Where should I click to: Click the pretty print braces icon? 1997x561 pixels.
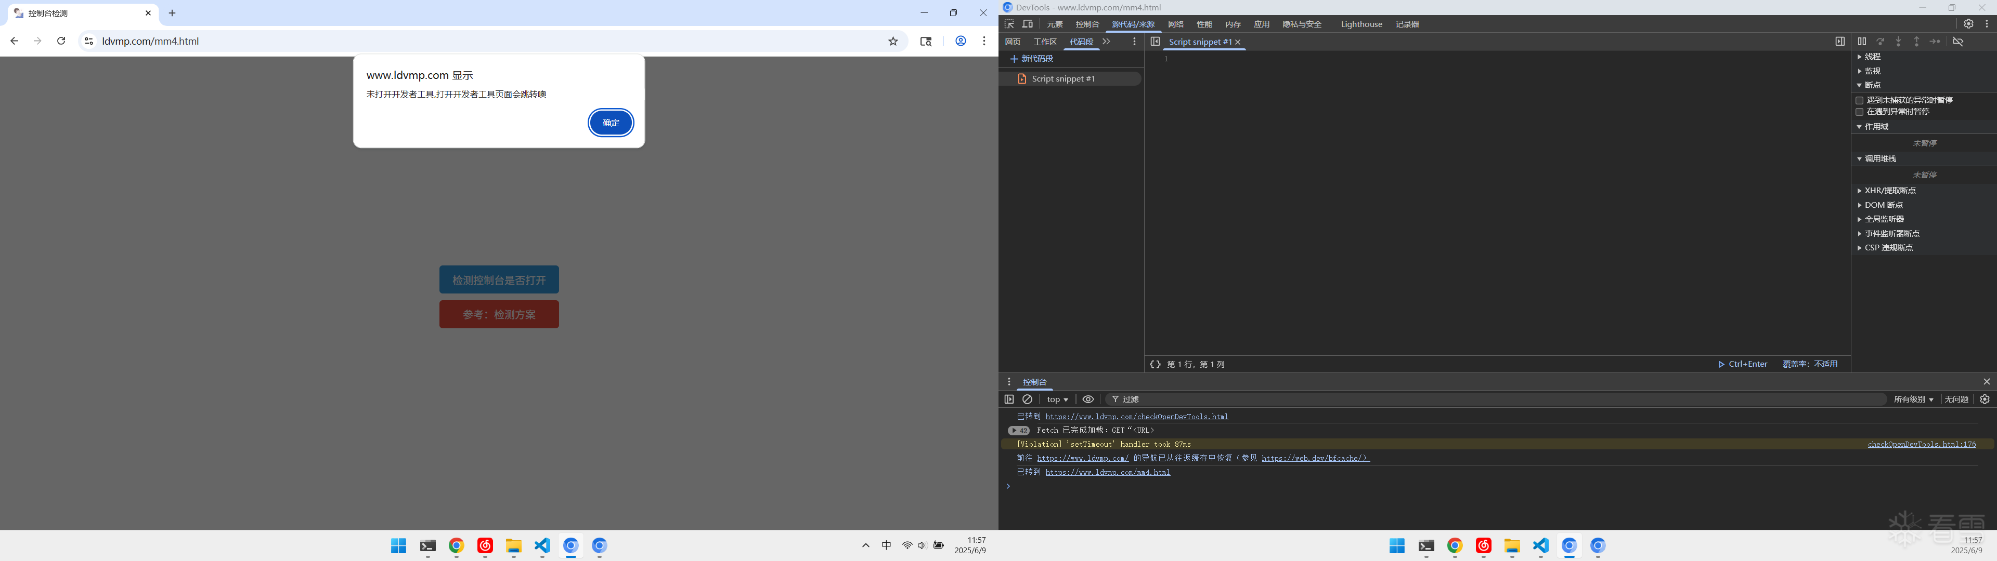click(1155, 364)
